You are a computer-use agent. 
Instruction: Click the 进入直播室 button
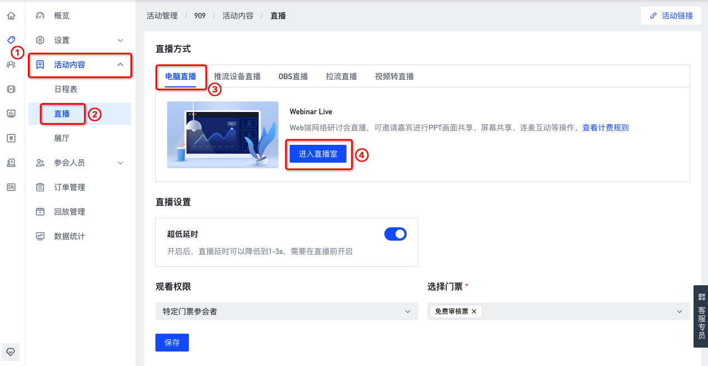[x=318, y=154]
